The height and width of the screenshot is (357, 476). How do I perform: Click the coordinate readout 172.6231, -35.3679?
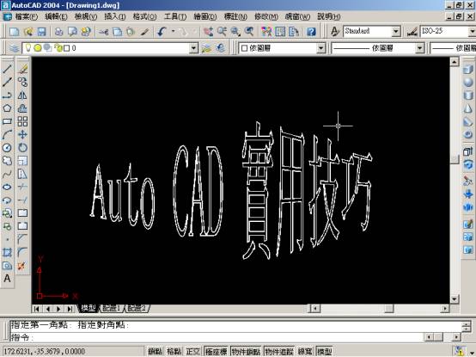(x=44, y=352)
